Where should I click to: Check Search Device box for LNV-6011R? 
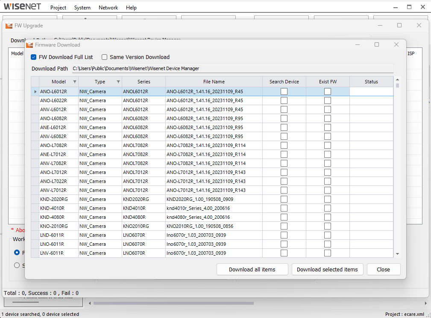(284, 253)
